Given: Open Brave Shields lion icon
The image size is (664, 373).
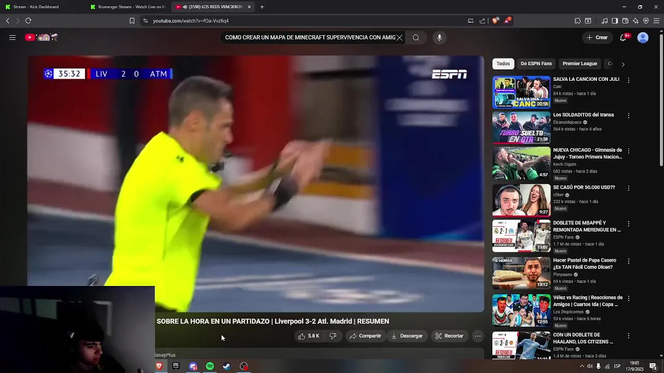Looking at the screenshot, I should coord(495,21).
